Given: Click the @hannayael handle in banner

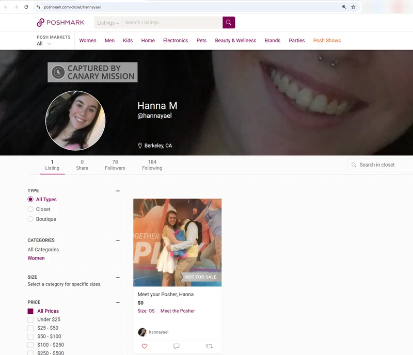Looking at the screenshot, I should [154, 116].
